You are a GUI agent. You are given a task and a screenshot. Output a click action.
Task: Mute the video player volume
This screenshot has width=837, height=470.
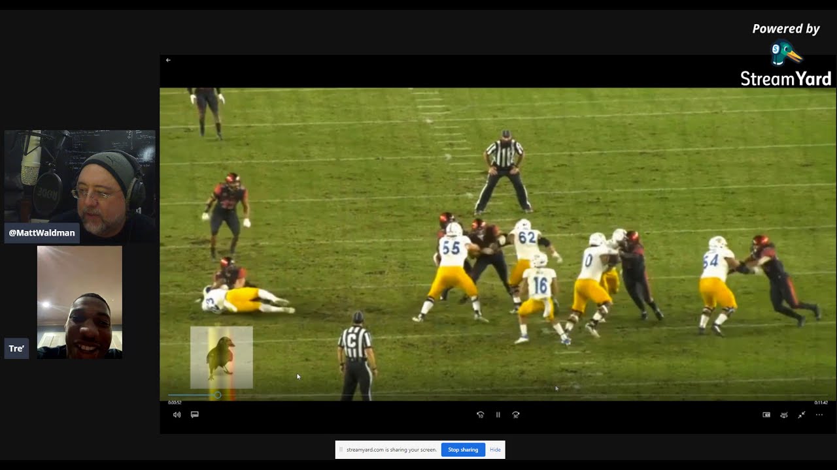click(x=177, y=415)
